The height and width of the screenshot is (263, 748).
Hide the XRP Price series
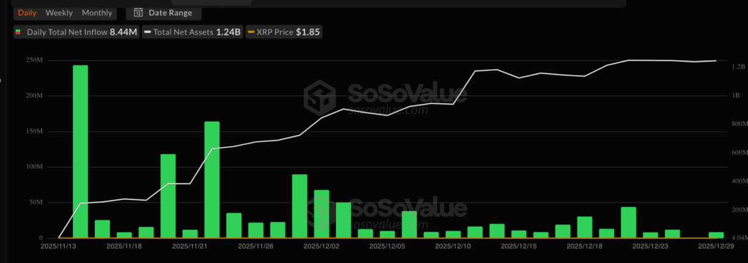(283, 32)
